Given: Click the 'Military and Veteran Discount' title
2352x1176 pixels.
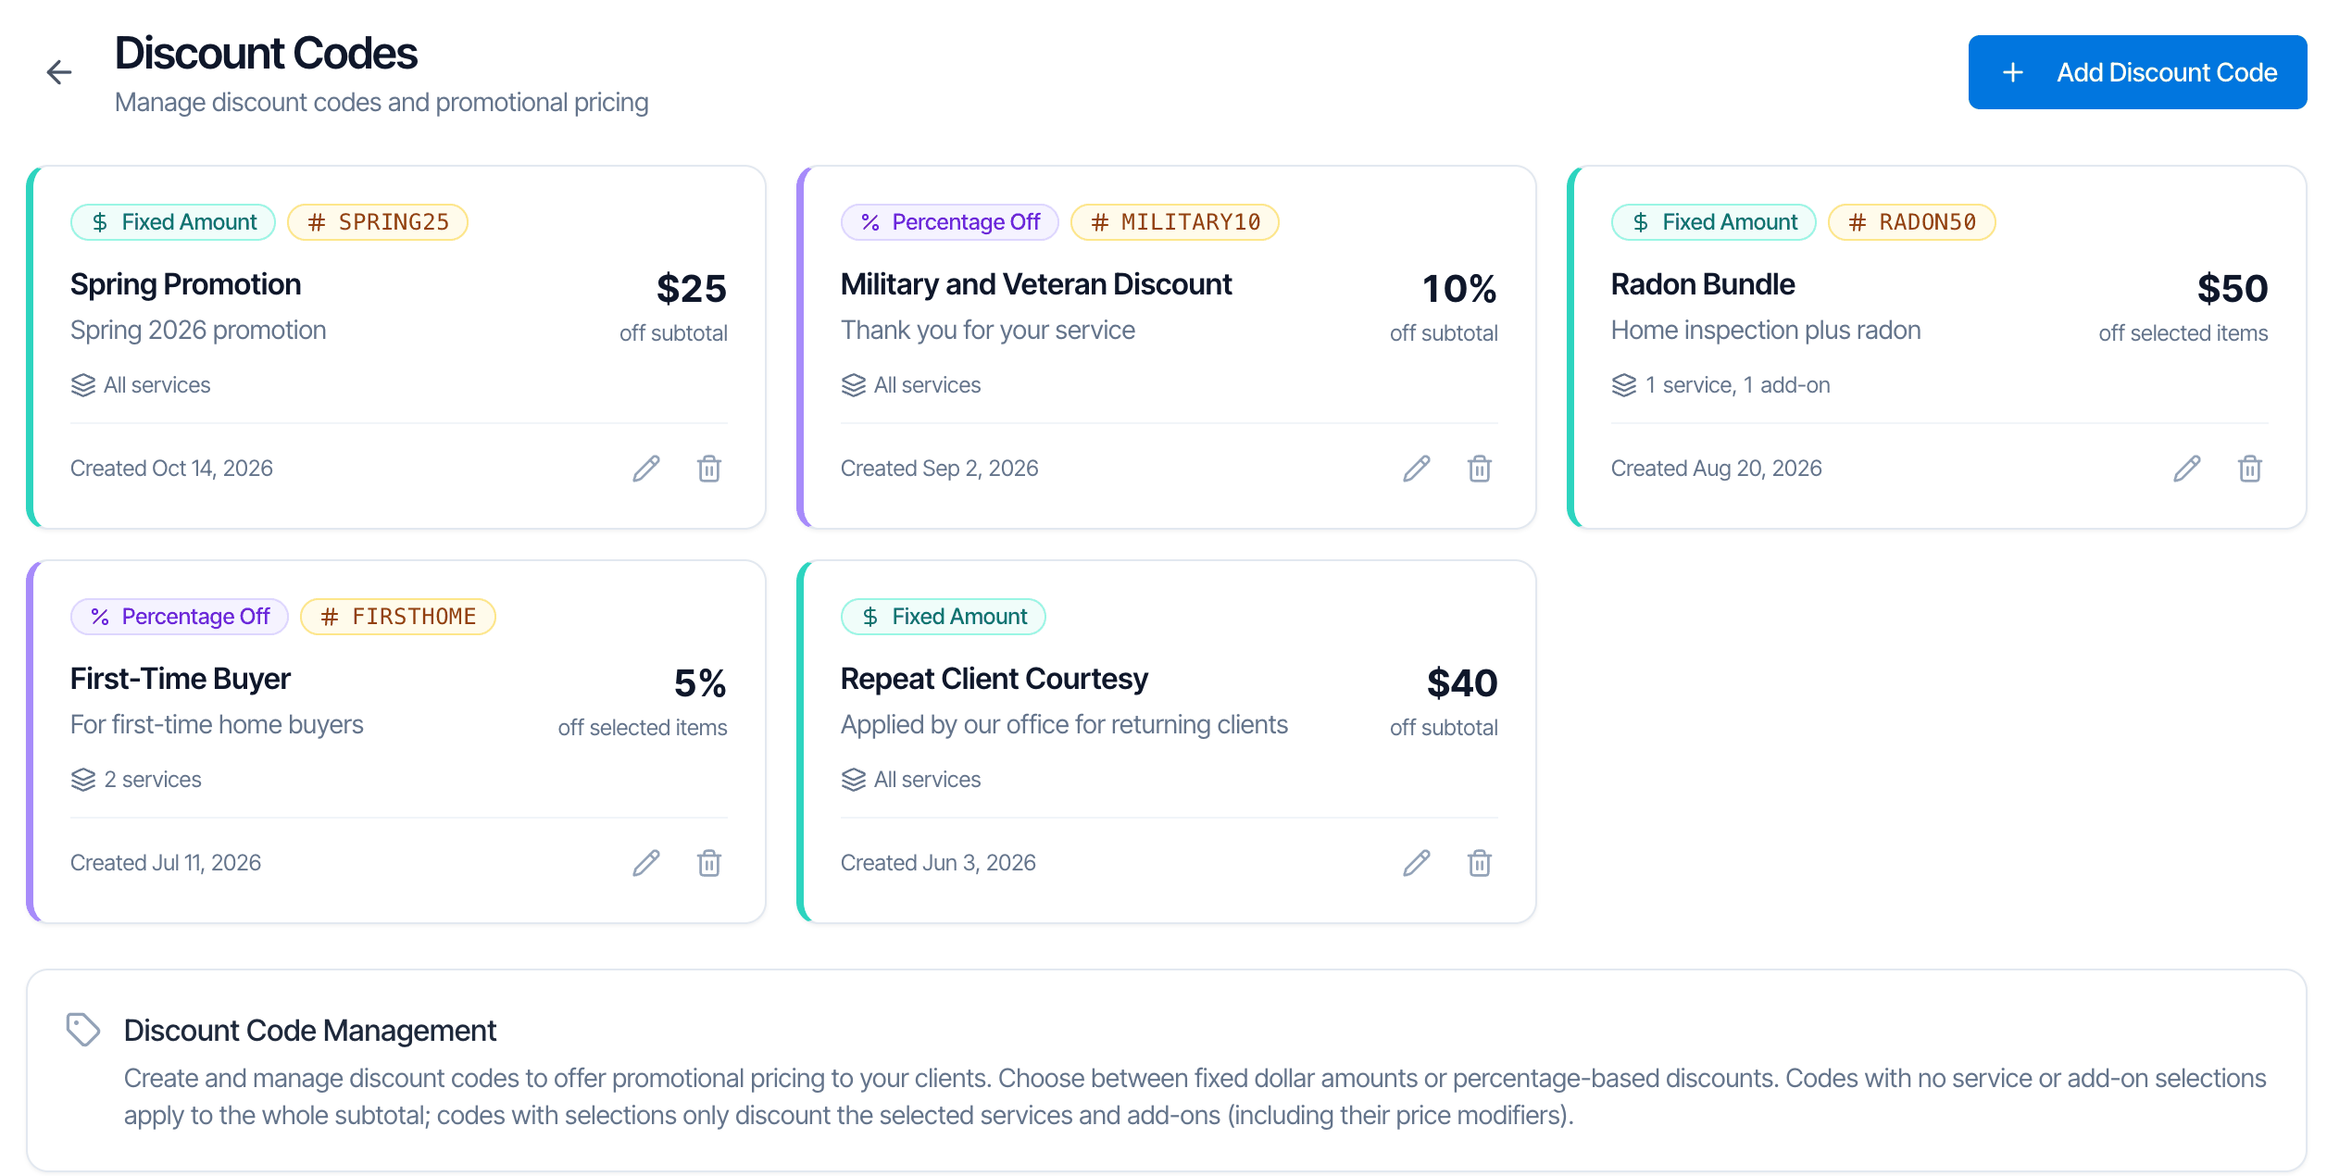Looking at the screenshot, I should pos(1036,284).
